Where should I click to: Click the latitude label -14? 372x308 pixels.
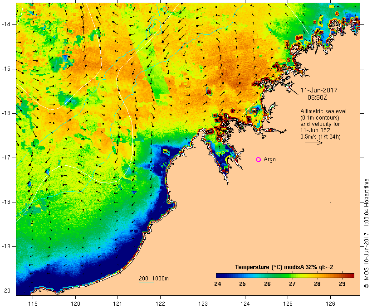pyautogui.click(x=6, y=24)
